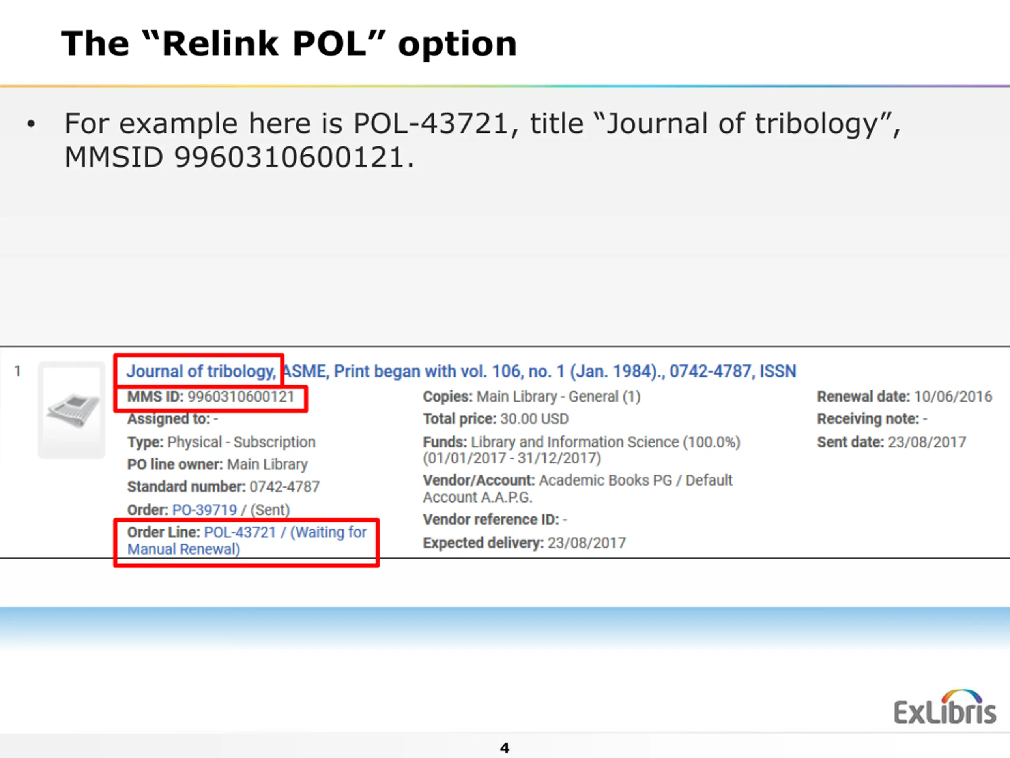Image resolution: width=1010 pixels, height=758 pixels.
Task: Click Total price: 30.00 USD text
Action: click(496, 418)
